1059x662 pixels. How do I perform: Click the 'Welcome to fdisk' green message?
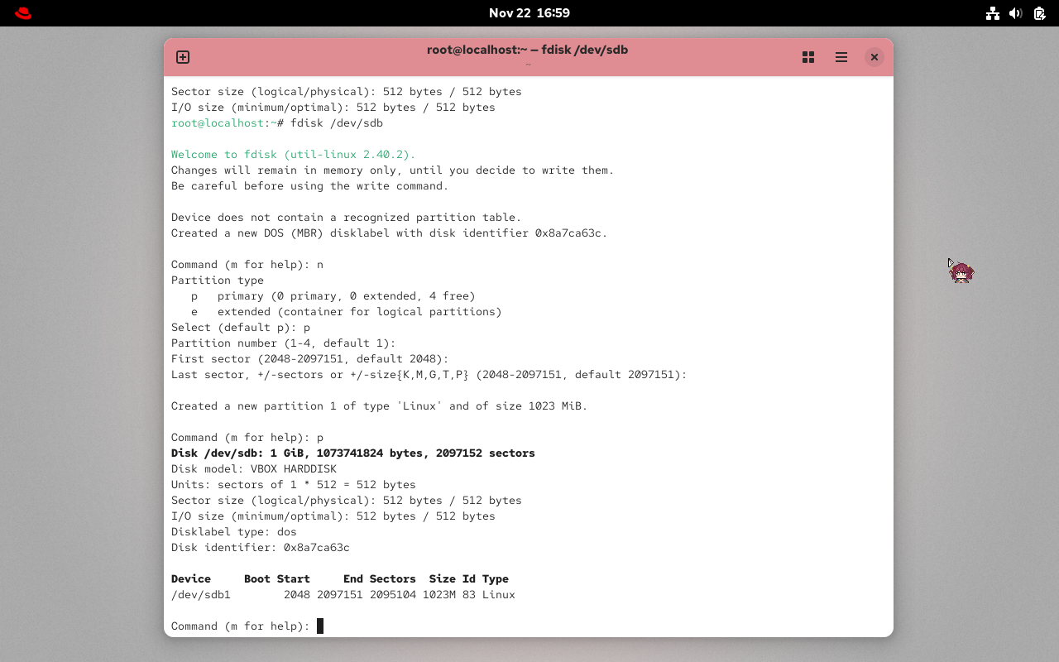(293, 154)
